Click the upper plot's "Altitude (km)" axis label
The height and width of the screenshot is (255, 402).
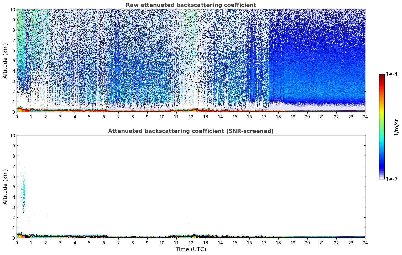pyautogui.click(x=5, y=61)
